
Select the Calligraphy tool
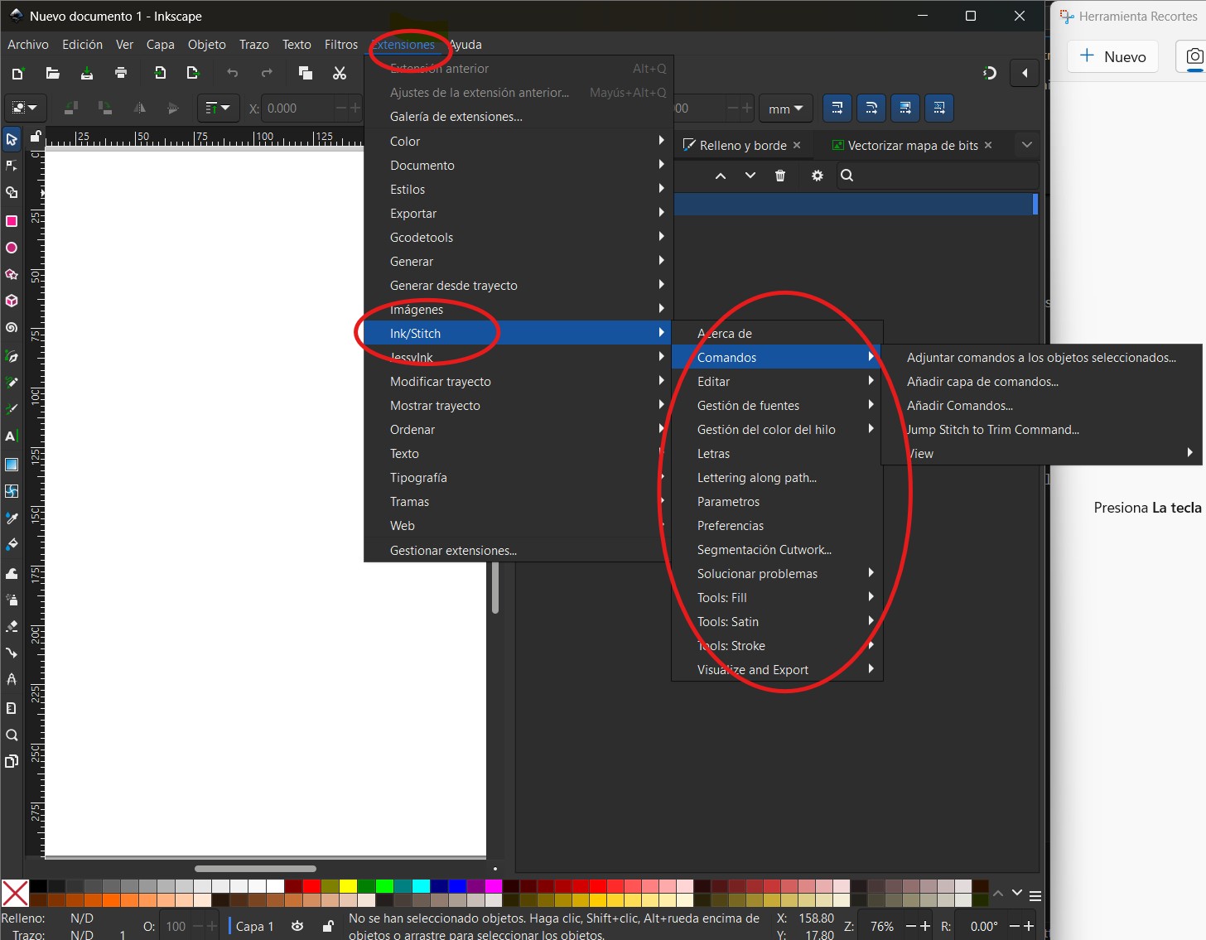pos(12,409)
